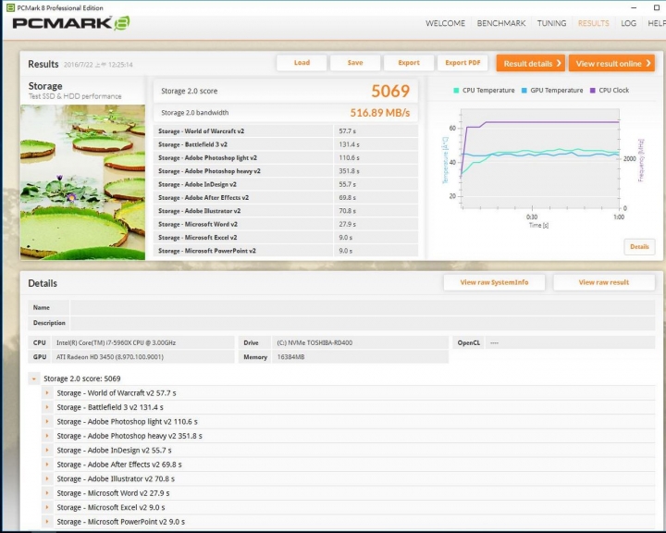
Task: Click the 516.89 MB/s bandwidth value
Action: (380, 113)
